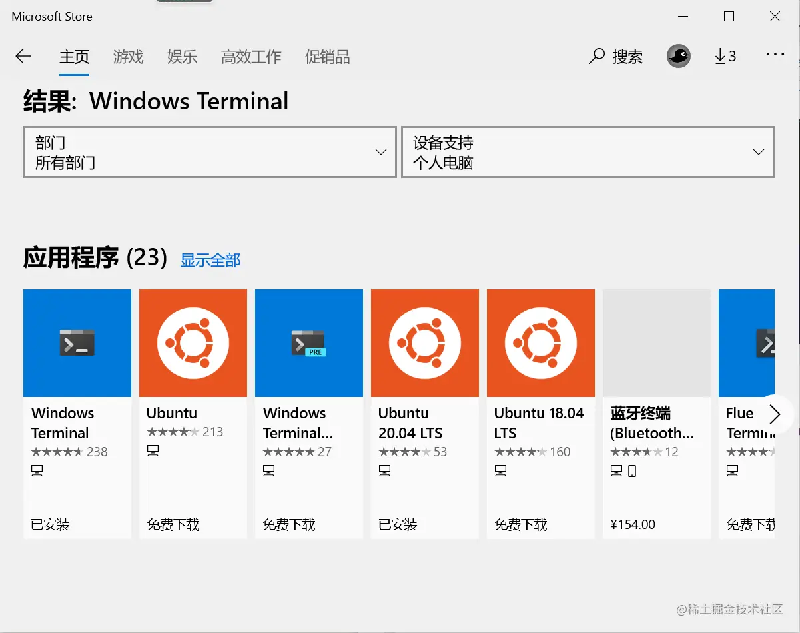Expand the 部门 department filter dropdown
Screen dimensions: 800x633
click(210, 152)
